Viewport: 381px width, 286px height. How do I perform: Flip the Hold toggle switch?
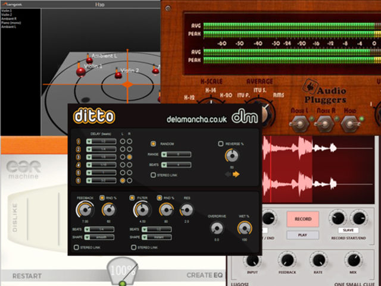click(x=350, y=124)
